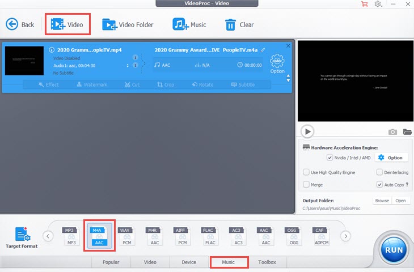
Task: Open Target Format settings
Action: 22,237
